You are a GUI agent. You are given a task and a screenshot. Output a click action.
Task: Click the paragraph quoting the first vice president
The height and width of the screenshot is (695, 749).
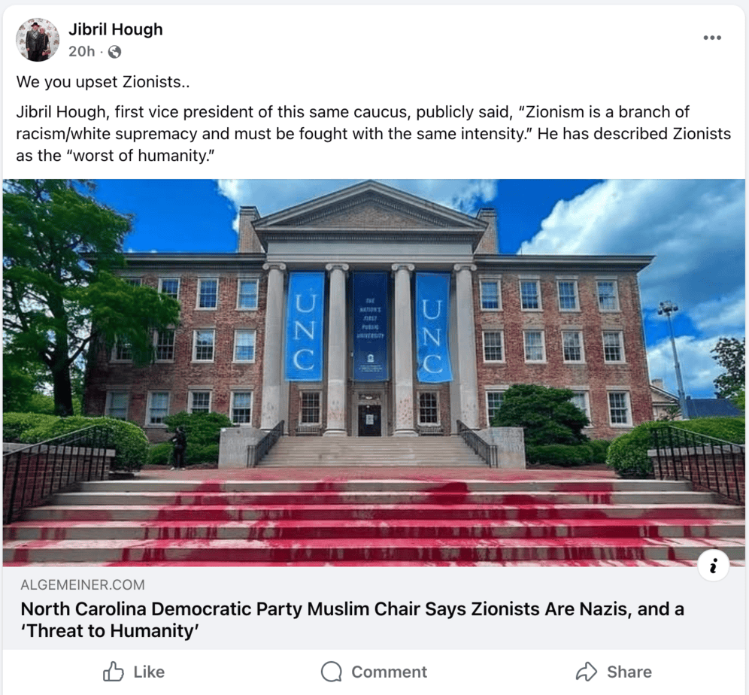(373, 134)
